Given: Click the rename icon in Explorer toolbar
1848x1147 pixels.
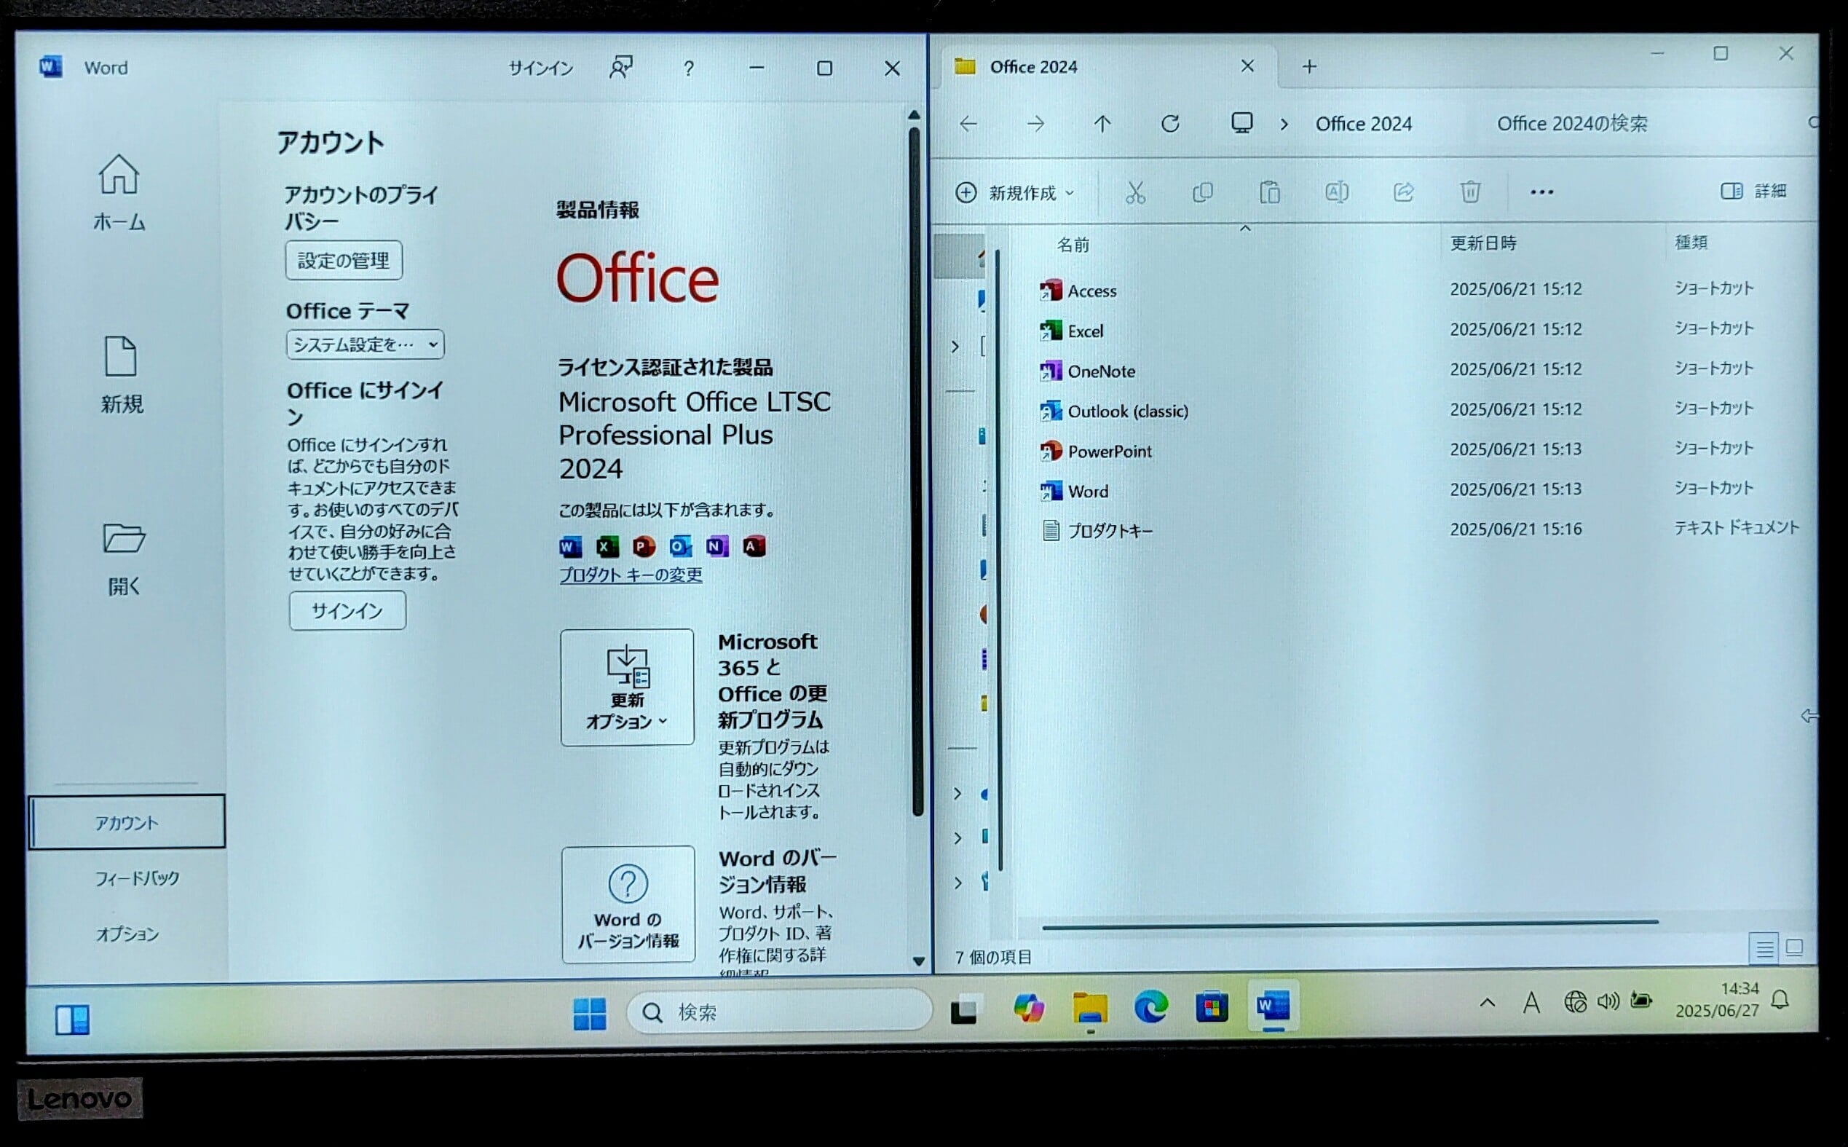Looking at the screenshot, I should click(1336, 193).
